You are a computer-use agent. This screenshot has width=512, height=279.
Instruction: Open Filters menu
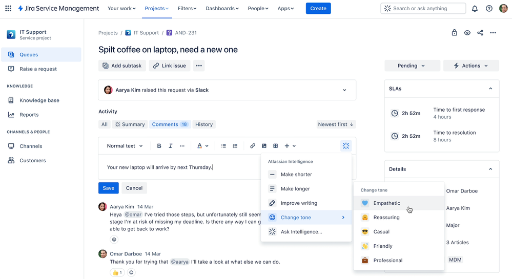point(187,9)
